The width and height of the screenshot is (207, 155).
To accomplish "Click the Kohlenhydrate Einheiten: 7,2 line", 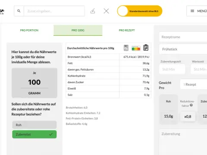I will click(83, 113).
